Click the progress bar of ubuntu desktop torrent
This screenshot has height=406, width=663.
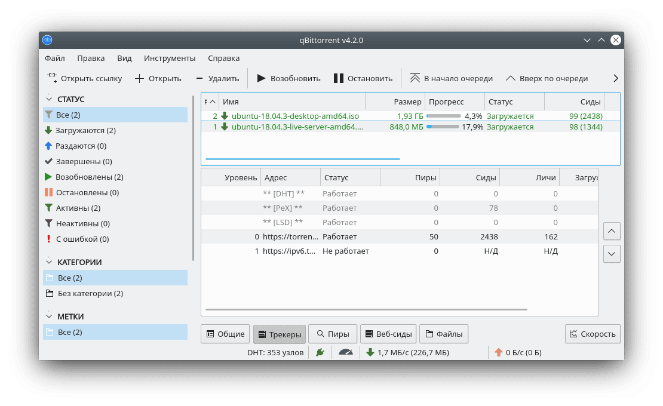(444, 116)
